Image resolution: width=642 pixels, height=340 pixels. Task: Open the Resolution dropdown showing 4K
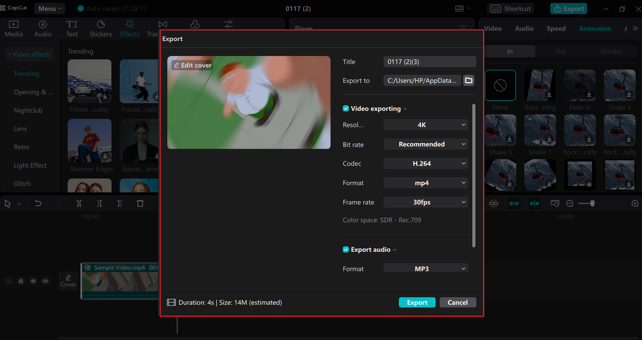point(426,125)
